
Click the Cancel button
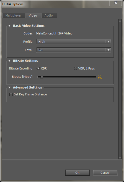[105, 173]
